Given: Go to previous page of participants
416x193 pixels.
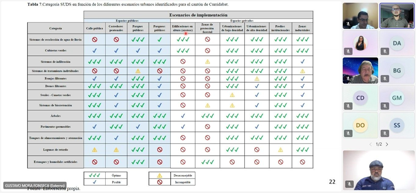Looking at the screenshot, I should click(x=371, y=144).
